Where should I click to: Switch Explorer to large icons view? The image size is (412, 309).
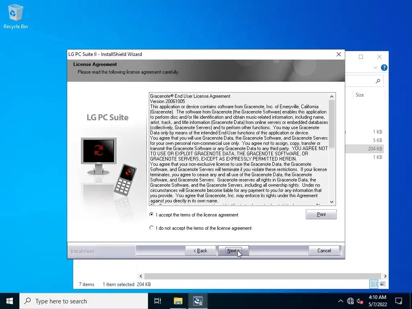(x=383, y=284)
